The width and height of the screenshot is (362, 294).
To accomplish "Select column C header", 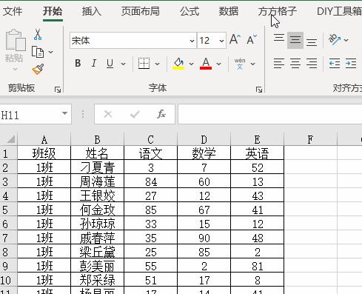I will pyautogui.click(x=150, y=140).
